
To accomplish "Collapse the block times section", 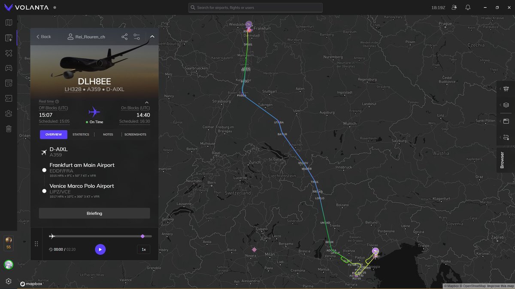I will pyautogui.click(x=146, y=103).
